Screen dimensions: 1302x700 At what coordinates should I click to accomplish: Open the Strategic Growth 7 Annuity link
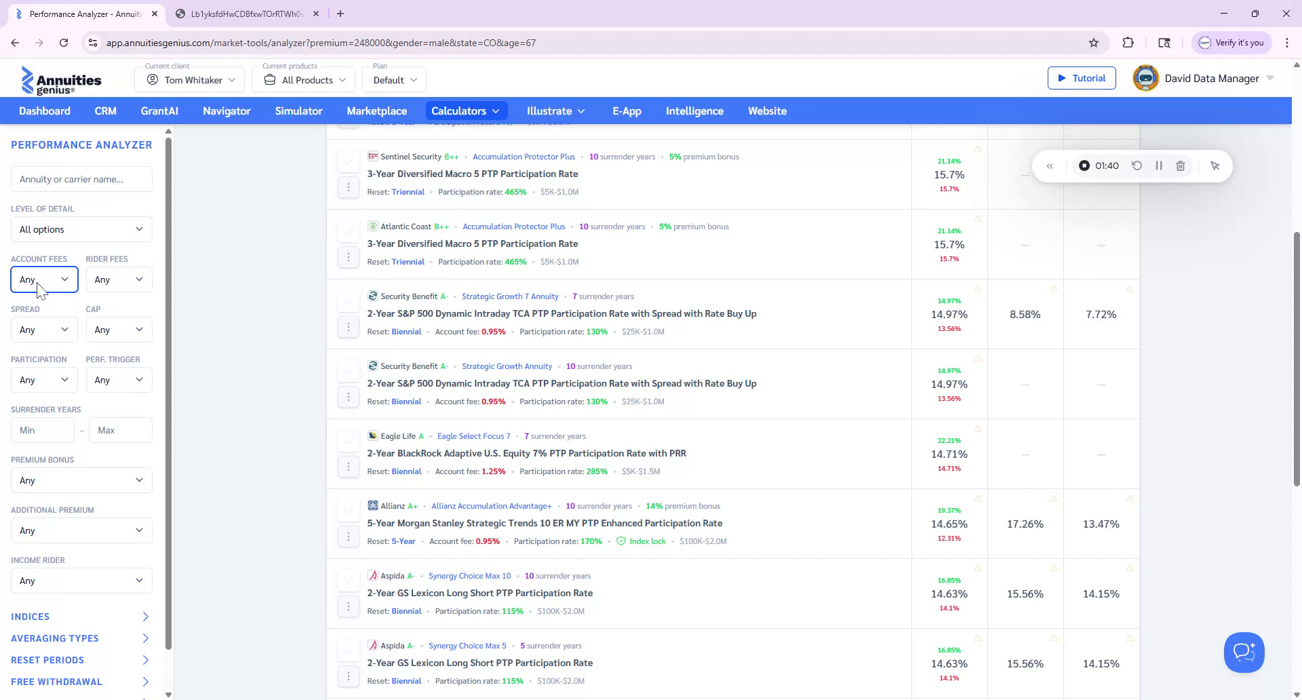[510, 296]
